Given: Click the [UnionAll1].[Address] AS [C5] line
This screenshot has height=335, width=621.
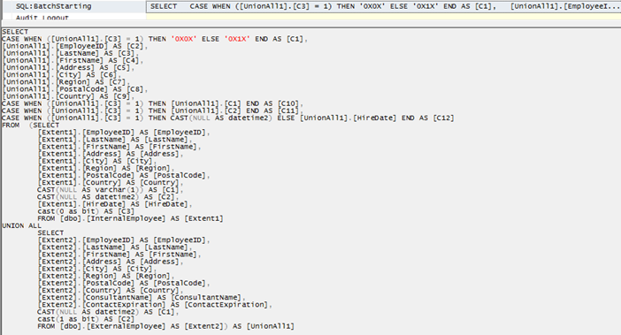Looking at the screenshot, I should (x=68, y=67).
